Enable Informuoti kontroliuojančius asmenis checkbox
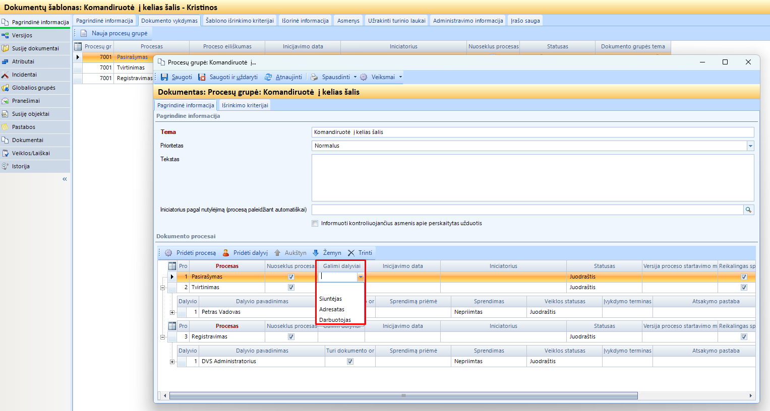 pos(315,224)
